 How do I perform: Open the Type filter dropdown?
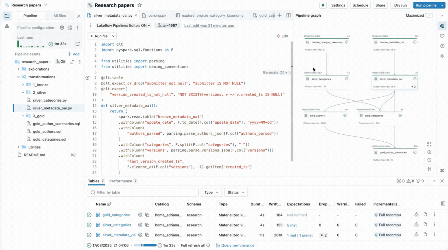coord(211,192)
